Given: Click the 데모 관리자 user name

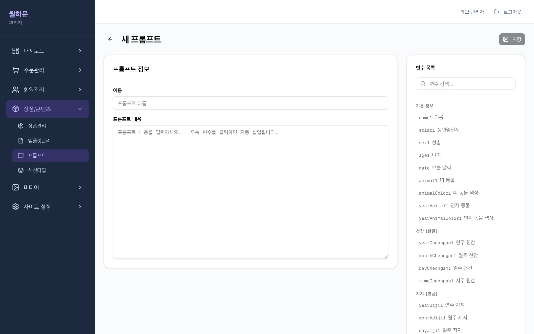Looking at the screenshot, I should point(472,12).
